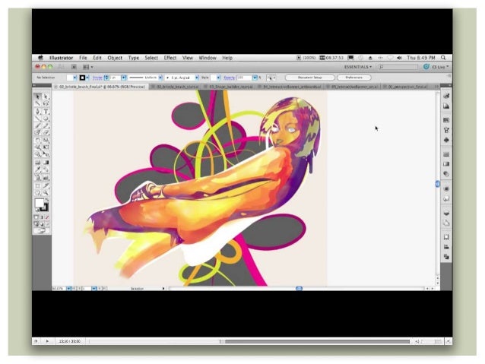This screenshot has height=364, width=485.
Task: Select the Line Segment tool
Action: [x=38, y=119]
